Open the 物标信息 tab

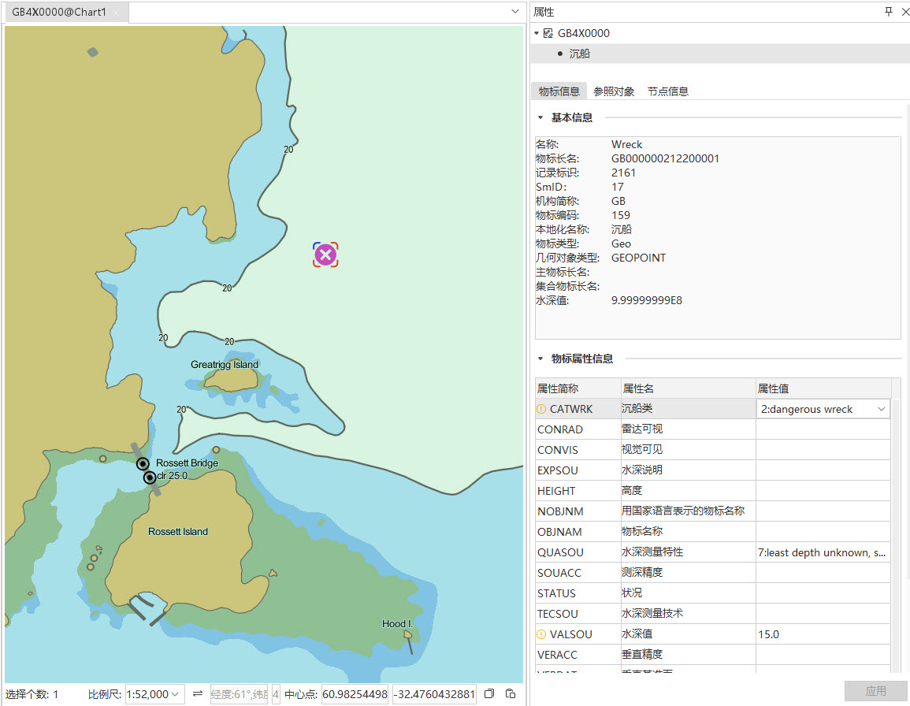pyautogui.click(x=559, y=91)
